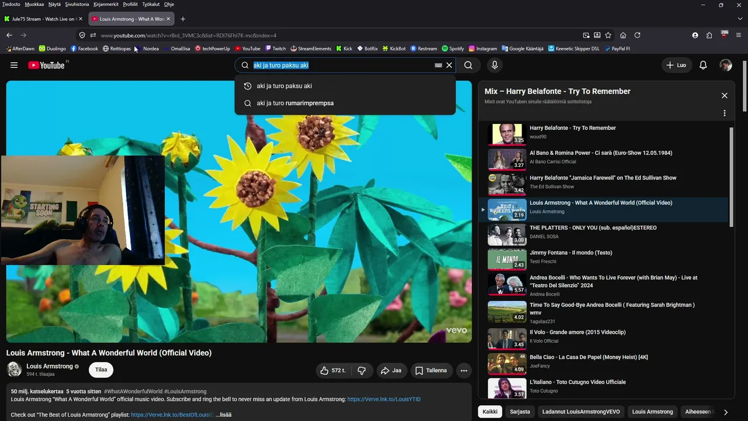Screen dimensions: 748x421
Task: Open the browser home page icon
Action: click(x=623, y=35)
